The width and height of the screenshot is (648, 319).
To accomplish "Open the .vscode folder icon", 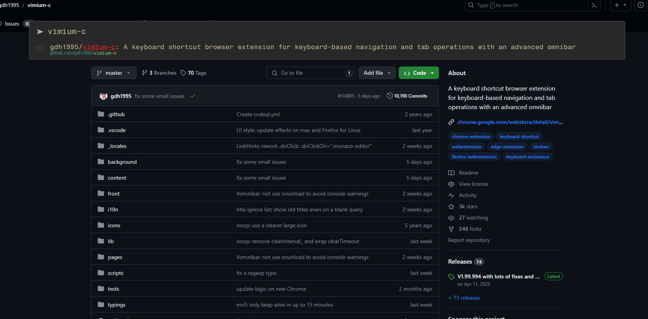I will click(x=101, y=130).
